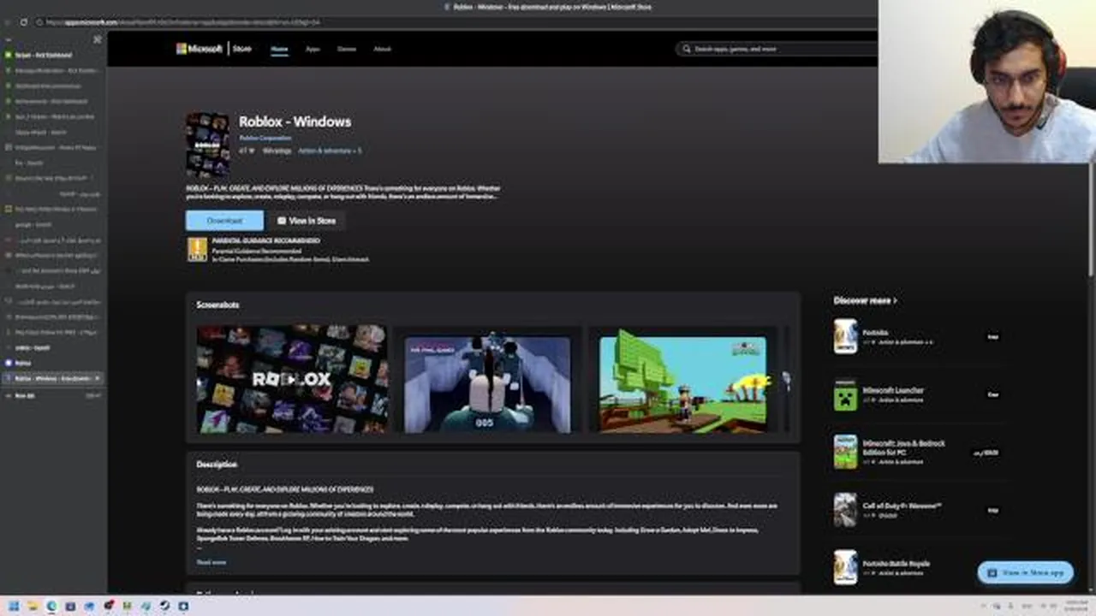Open Fortnite in Discover more

tap(875, 333)
